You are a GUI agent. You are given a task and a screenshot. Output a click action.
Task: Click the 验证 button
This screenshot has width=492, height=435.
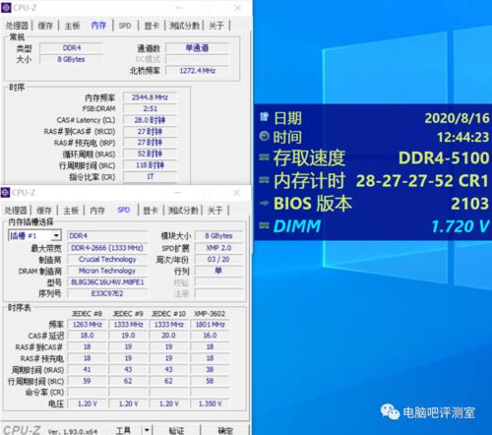[x=176, y=430]
